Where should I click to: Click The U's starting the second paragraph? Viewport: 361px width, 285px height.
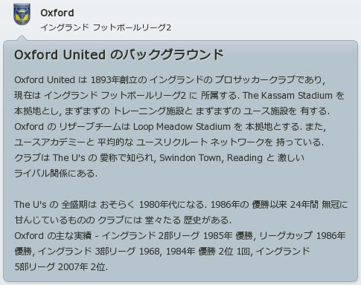(31, 205)
